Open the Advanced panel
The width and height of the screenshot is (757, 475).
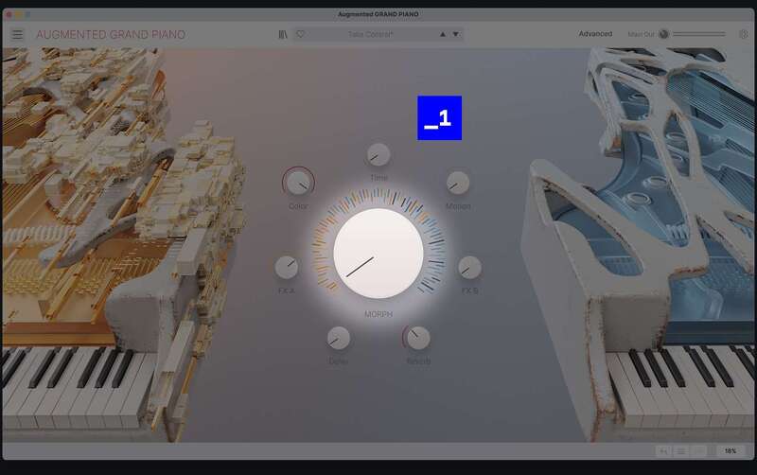click(x=595, y=34)
